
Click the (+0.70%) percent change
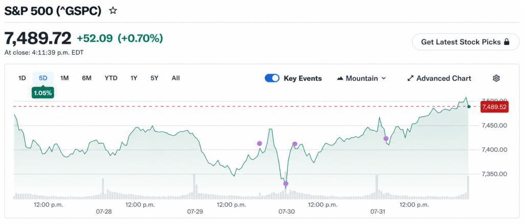(140, 39)
